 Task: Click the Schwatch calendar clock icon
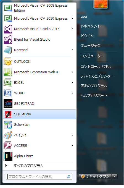pyautogui.click(x=8, y=125)
